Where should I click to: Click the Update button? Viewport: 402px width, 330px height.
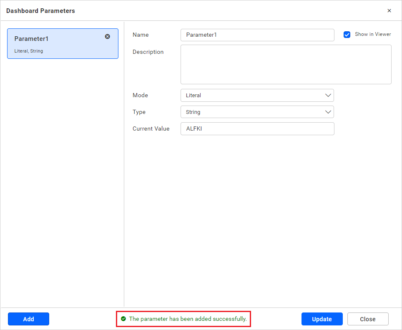(x=322, y=319)
